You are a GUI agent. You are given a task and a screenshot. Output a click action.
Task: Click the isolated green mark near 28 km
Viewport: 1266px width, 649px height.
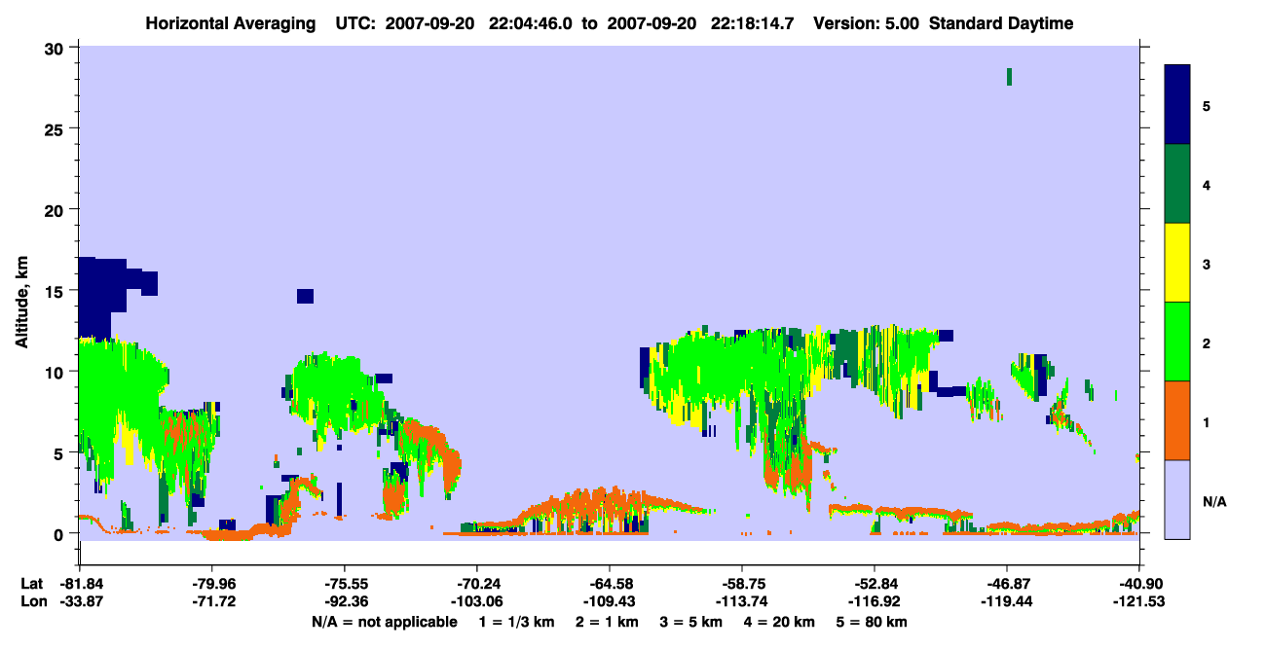point(1010,77)
